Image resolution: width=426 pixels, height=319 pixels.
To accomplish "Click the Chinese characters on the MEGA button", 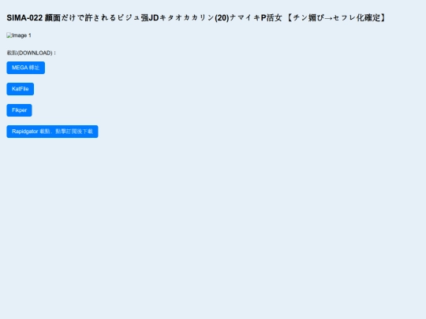I will coord(34,68).
